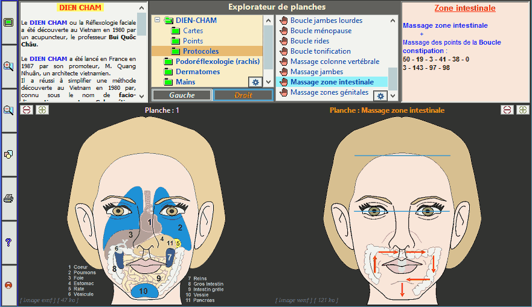Viewport: 532px width, 307px height.
Task: Click the green folder icon next to Points
Action: [x=175, y=41]
